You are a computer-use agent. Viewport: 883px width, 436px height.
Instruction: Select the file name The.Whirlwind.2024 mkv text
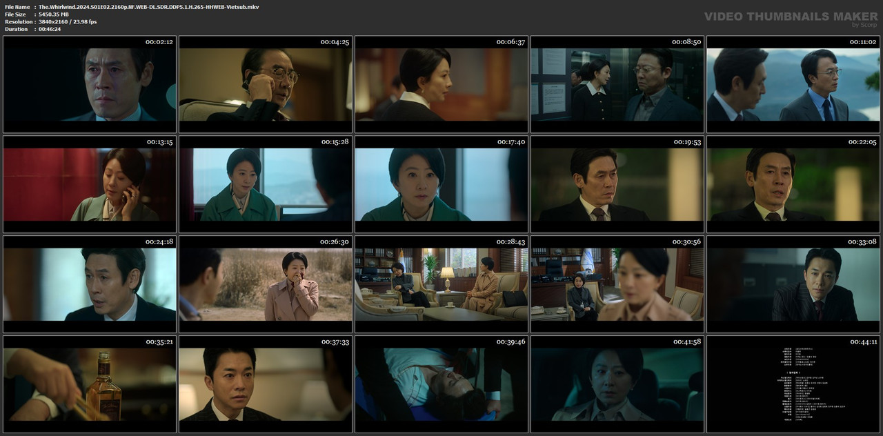[x=149, y=6]
